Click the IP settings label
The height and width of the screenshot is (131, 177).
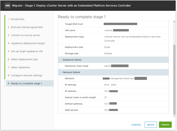pyautogui.click(x=71, y=85)
